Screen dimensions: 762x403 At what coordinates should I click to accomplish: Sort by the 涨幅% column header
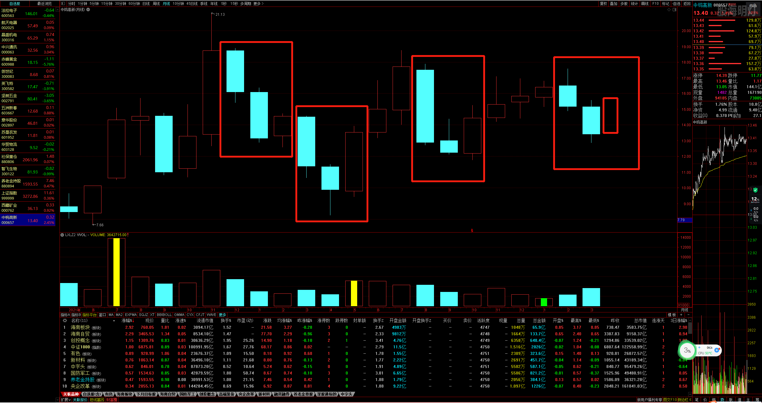point(128,321)
